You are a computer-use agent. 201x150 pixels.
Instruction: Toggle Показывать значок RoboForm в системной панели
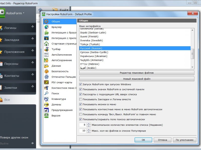80,89
